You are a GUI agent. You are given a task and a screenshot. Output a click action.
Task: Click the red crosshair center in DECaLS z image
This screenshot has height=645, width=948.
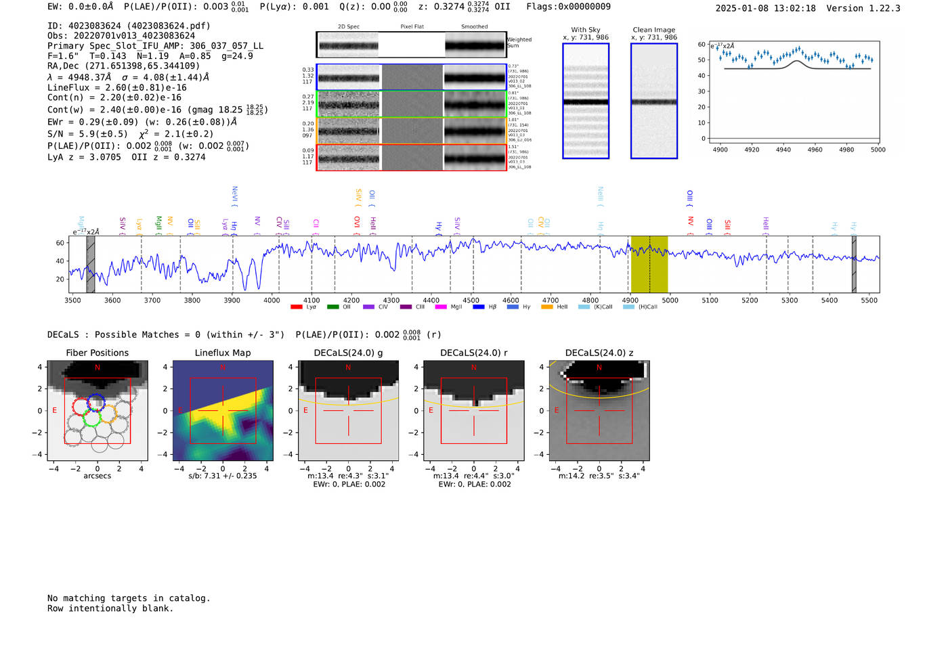pos(599,410)
